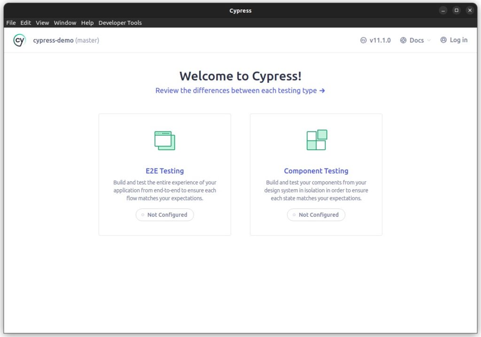481x337 pixels.
Task: Click Not Configured under E2E Testing
Action: point(165,214)
